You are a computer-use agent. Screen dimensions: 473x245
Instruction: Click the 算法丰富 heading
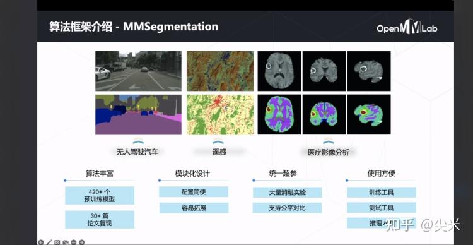click(100, 174)
